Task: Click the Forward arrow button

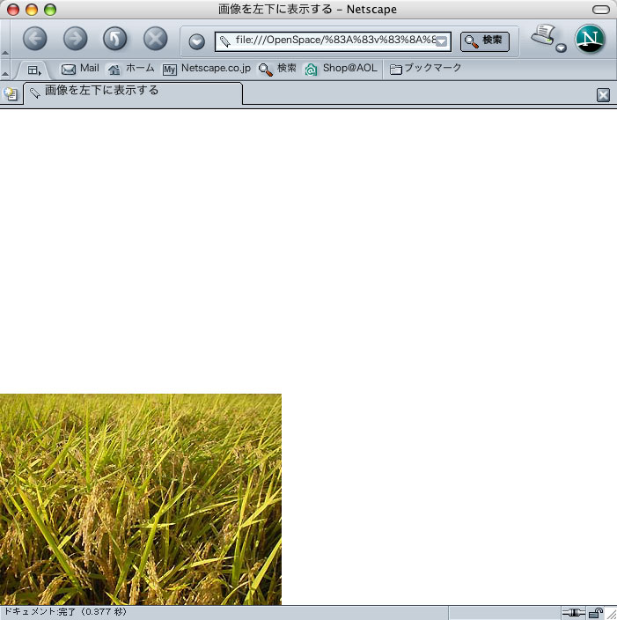Action: [x=75, y=39]
